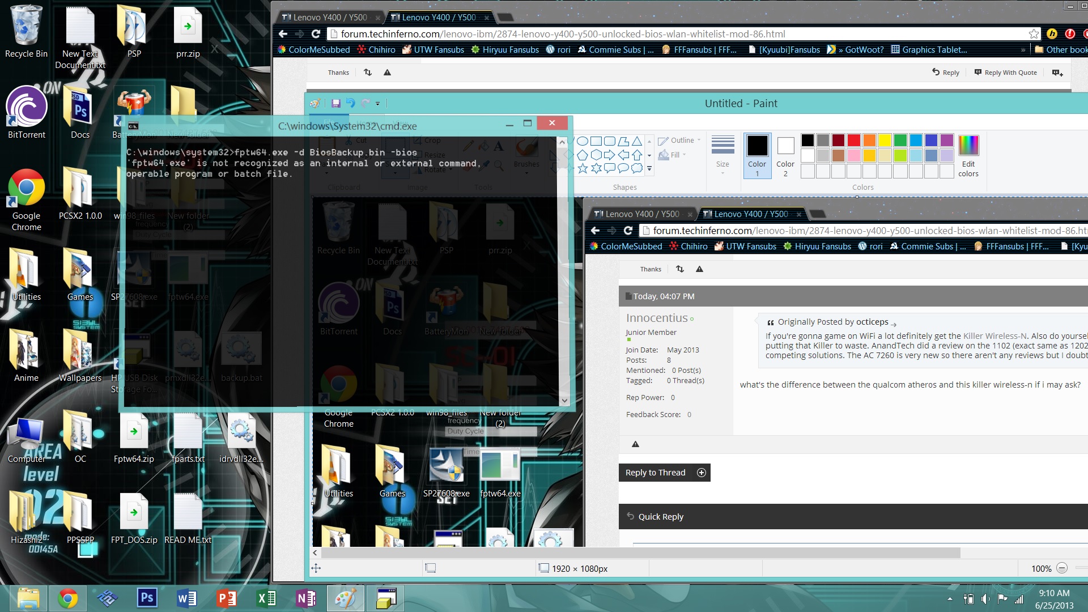Click the zoom out button in Paint's status bar

point(1062,568)
